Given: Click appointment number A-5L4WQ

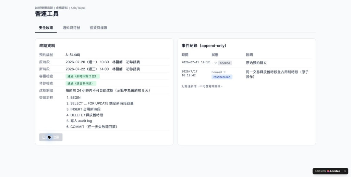Looking at the screenshot, I should pyautogui.click(x=73, y=55).
